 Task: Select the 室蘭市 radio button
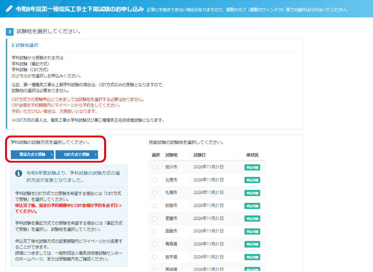point(155,218)
